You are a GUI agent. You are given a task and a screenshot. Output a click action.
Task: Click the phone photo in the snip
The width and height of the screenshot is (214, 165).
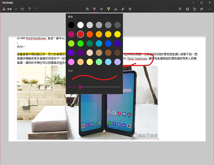tap(87, 103)
